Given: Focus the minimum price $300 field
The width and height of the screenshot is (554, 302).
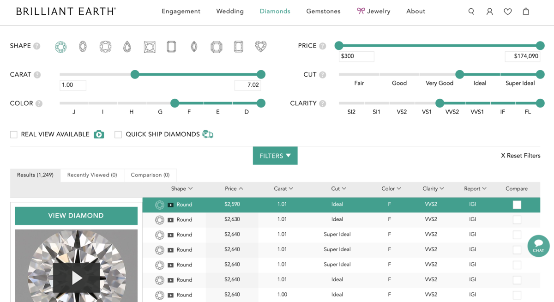Looking at the screenshot, I should point(356,56).
